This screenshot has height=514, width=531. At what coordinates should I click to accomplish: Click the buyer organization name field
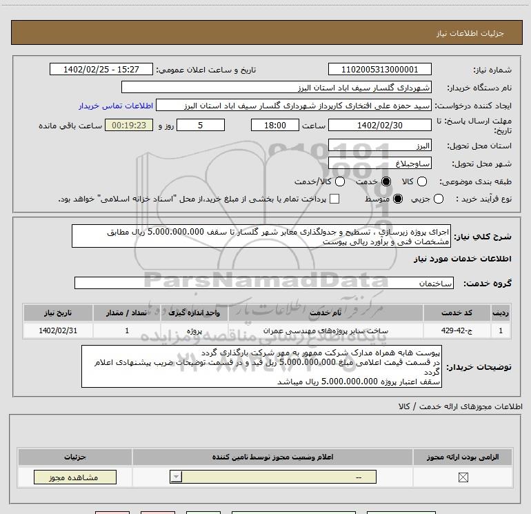277,87
